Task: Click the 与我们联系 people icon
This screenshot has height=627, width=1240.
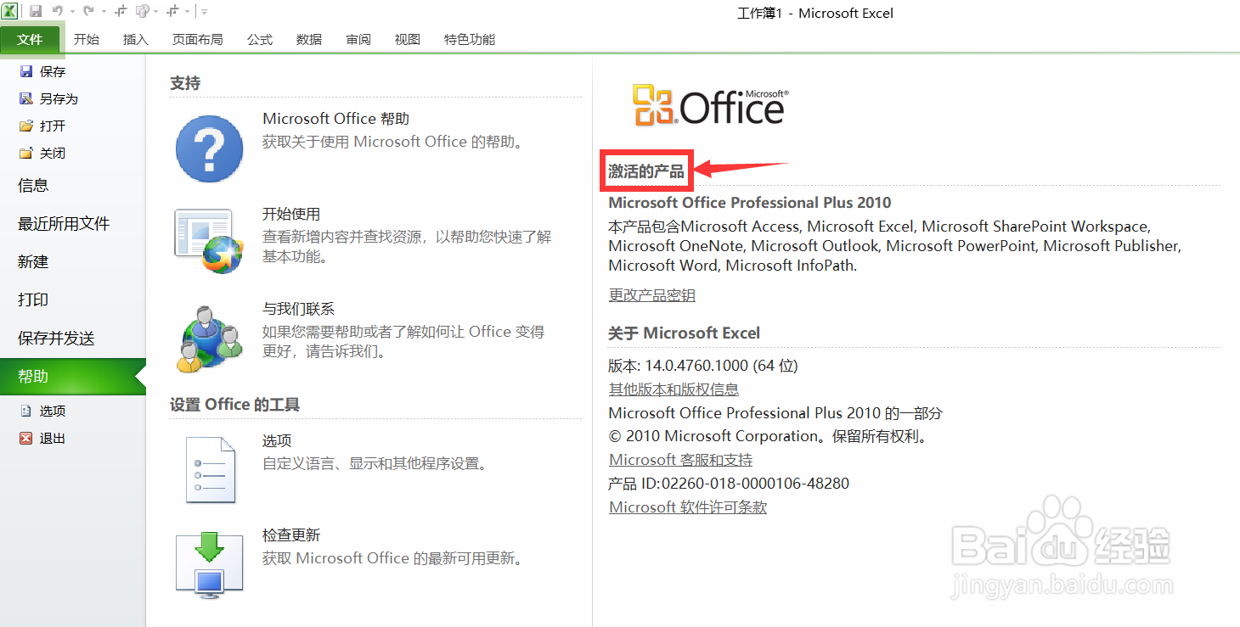Action: 209,338
